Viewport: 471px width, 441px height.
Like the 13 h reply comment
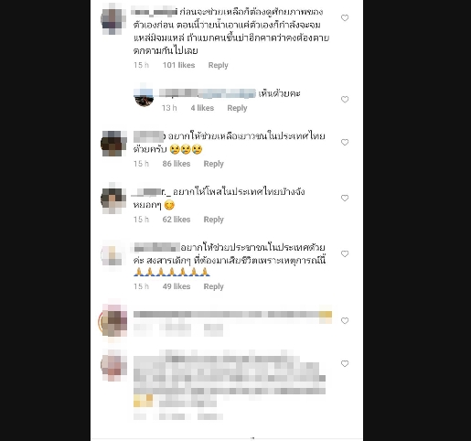point(345,100)
